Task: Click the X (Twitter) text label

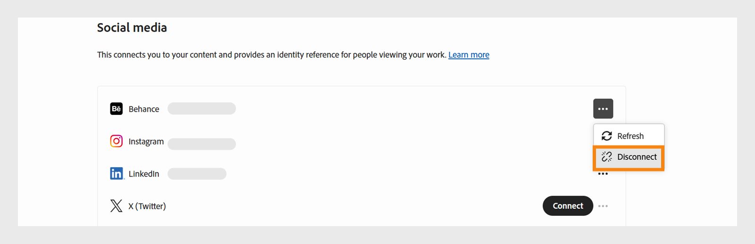Action: point(147,206)
